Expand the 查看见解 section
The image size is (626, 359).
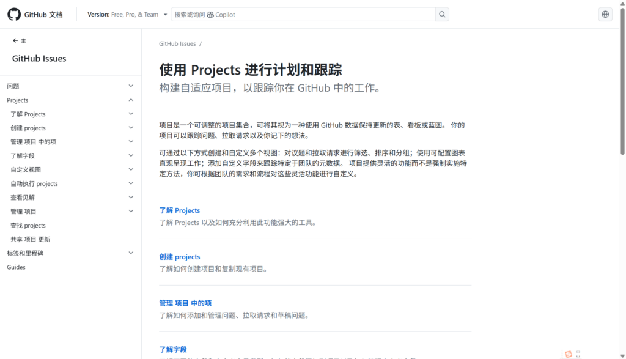click(131, 197)
